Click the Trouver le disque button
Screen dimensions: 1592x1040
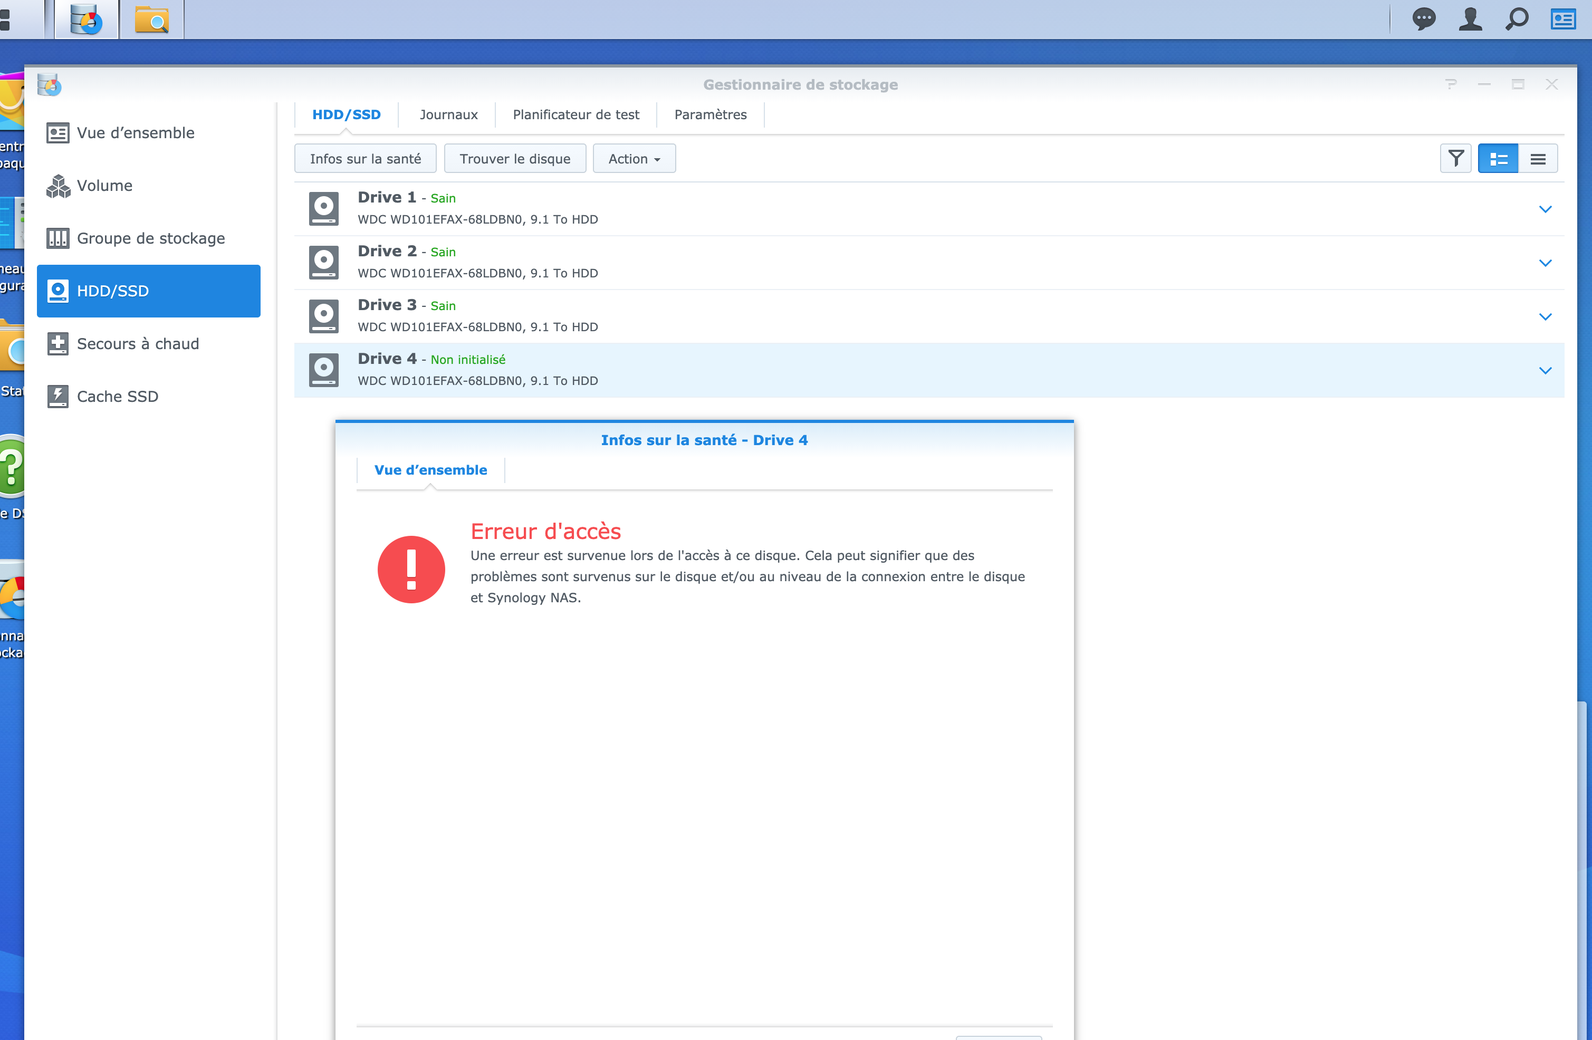(x=514, y=159)
